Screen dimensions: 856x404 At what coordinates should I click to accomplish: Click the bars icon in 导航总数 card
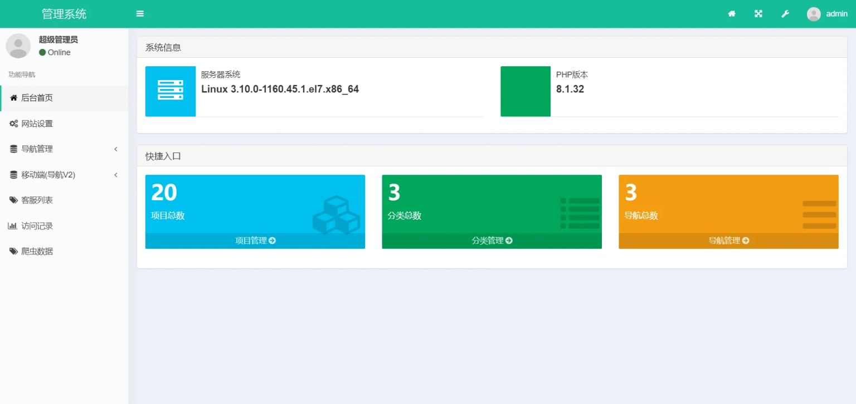click(x=819, y=215)
